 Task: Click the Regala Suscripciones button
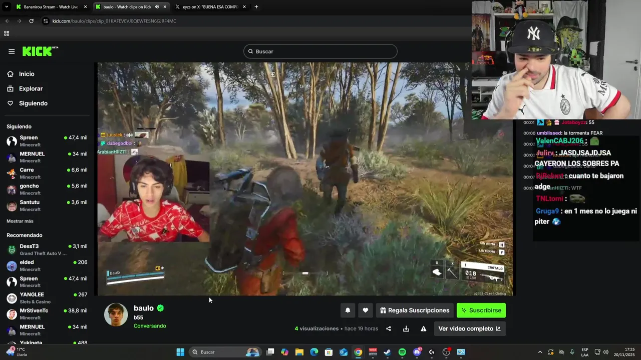click(415, 310)
